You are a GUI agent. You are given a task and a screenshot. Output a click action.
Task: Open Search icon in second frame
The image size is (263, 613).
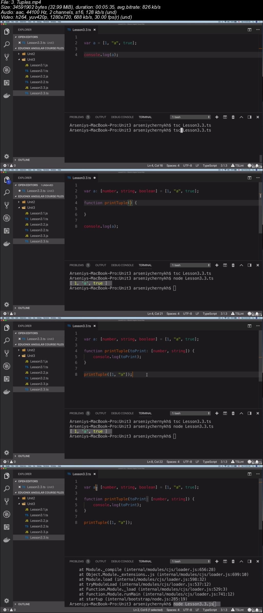click(x=7, y=192)
